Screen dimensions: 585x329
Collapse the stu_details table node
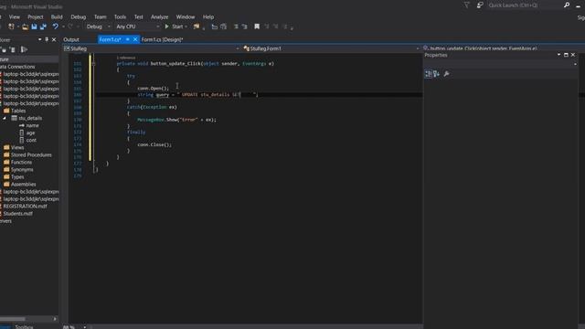click(5, 118)
